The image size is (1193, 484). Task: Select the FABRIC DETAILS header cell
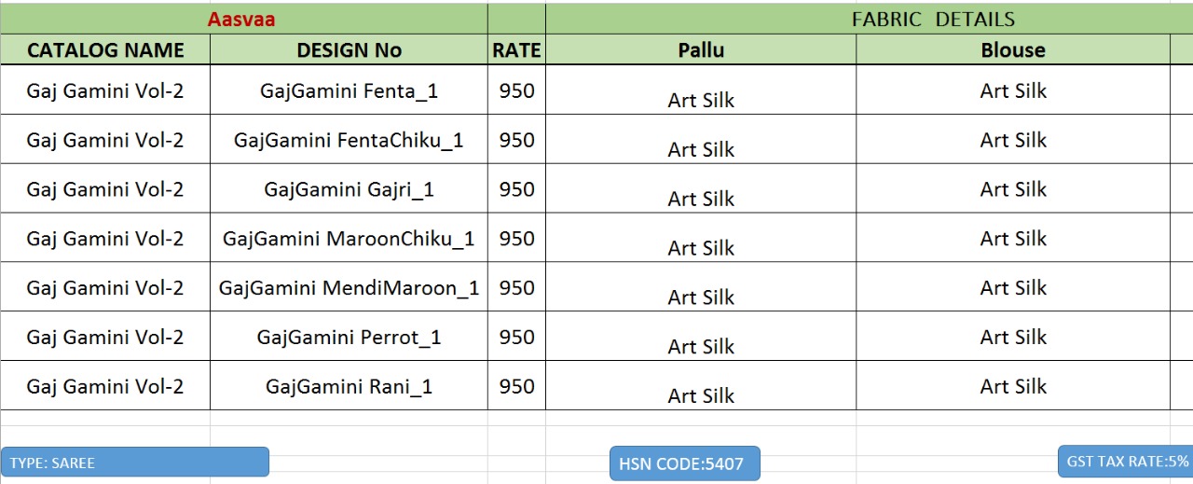pyautogui.click(x=932, y=20)
